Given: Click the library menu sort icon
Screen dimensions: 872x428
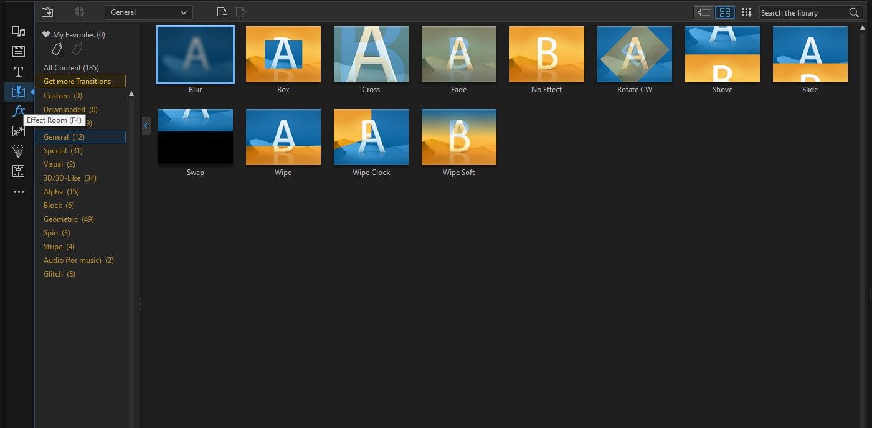Looking at the screenshot, I should point(747,12).
